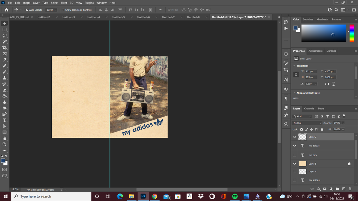Hide Layer 7 visibility eye
358x201 pixels.
pos(295,137)
